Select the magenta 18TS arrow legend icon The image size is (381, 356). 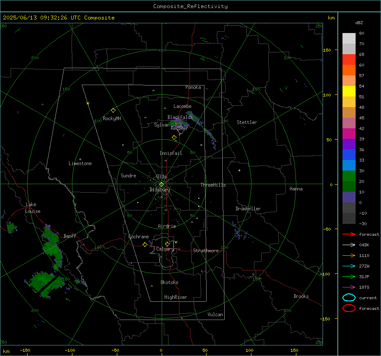[349, 287]
